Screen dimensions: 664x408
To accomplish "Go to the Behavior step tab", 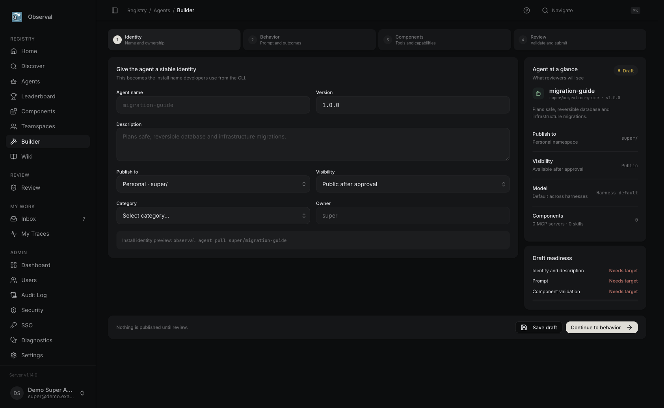I will 309,40.
